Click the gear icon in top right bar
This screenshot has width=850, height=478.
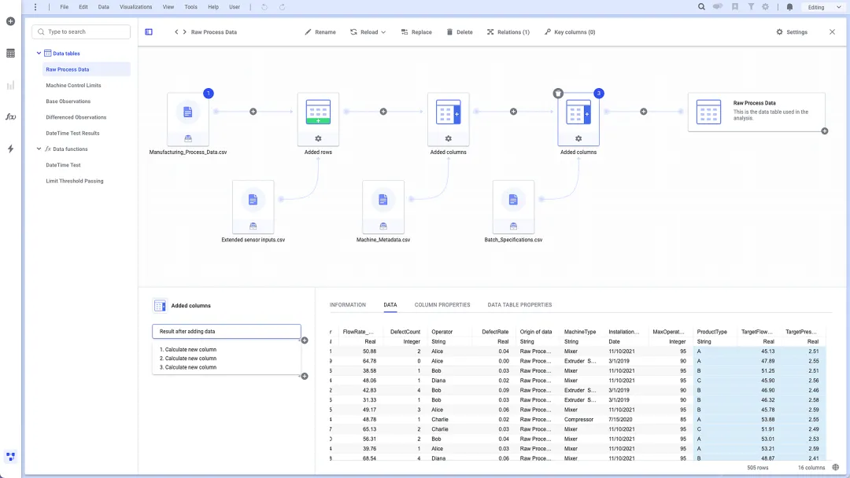pyautogui.click(x=766, y=7)
